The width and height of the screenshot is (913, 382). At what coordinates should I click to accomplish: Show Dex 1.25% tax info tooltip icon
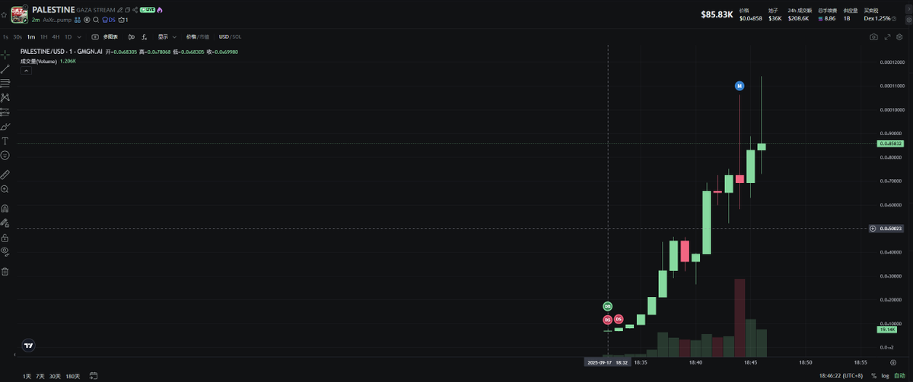(x=894, y=18)
